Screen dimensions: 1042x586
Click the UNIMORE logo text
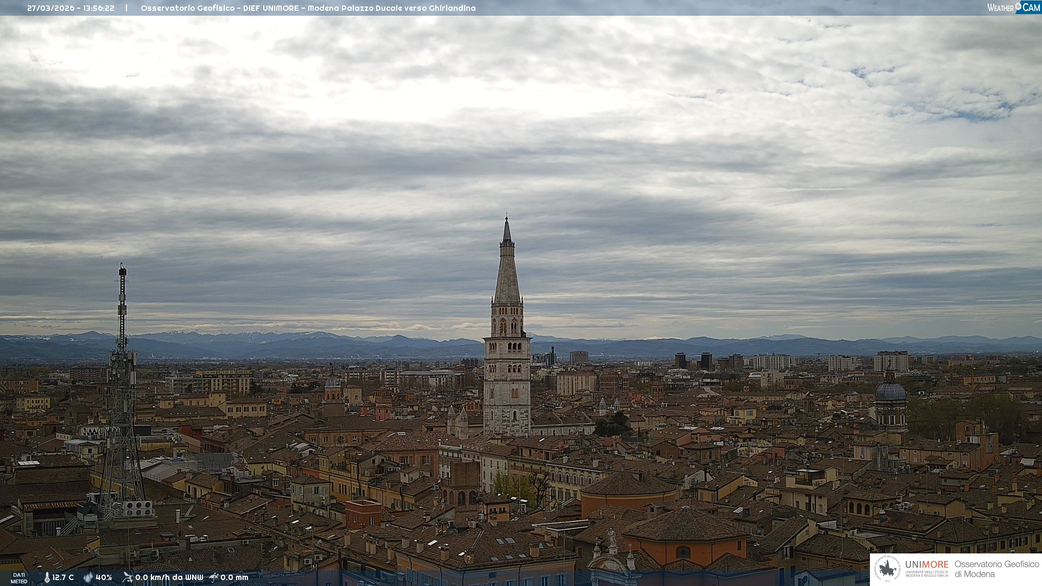926,565
